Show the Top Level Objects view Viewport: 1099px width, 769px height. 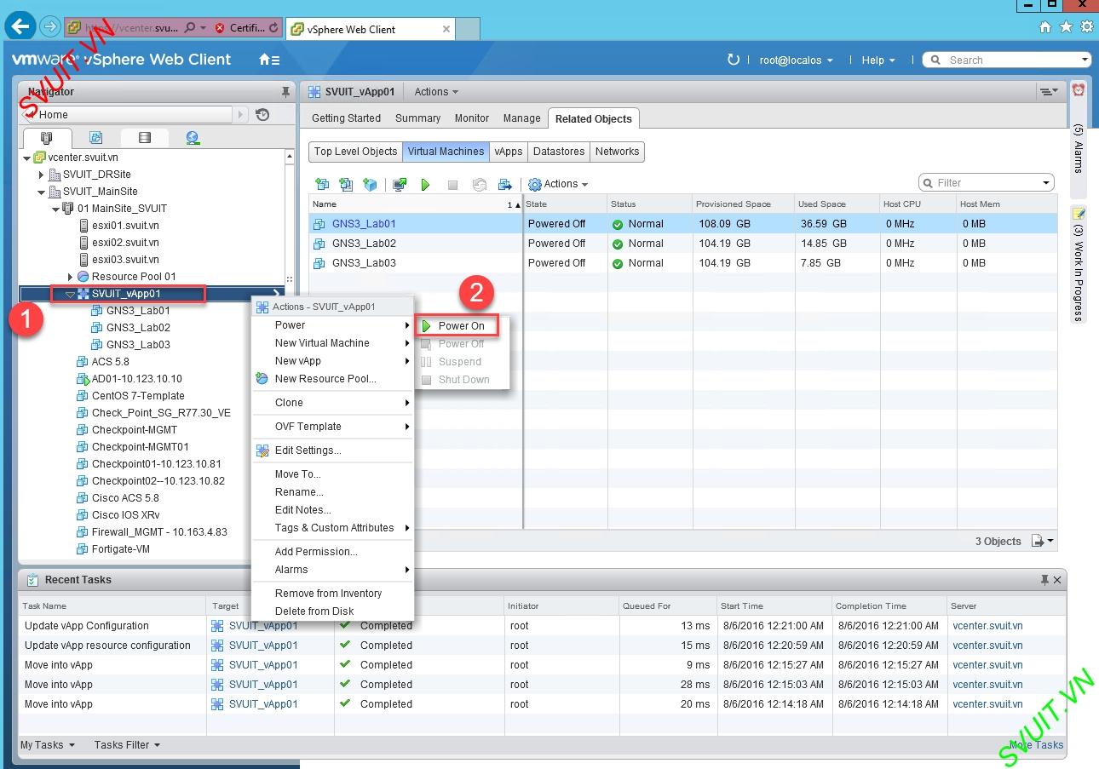[x=355, y=152]
